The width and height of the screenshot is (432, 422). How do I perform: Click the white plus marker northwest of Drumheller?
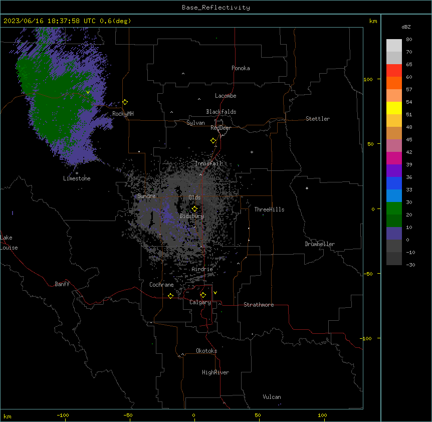tap(307, 188)
